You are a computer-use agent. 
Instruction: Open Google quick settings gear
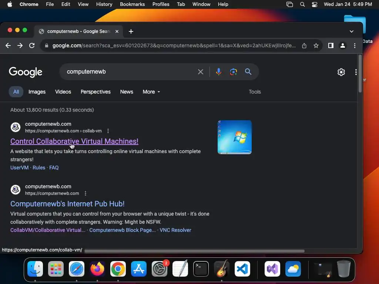point(341,72)
